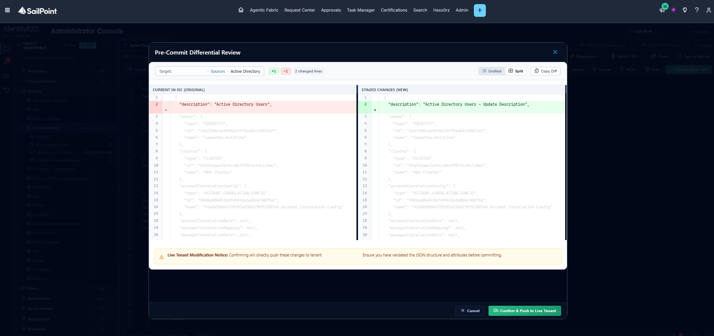Select Edit mode in Object Workspace
The height and width of the screenshot is (336, 714).
click(88, 46)
